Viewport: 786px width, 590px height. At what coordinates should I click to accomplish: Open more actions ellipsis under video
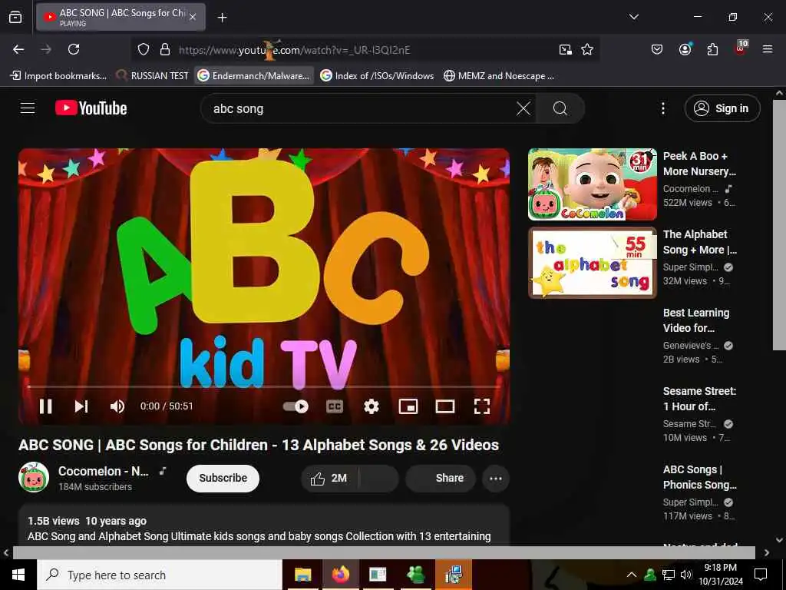coord(496,478)
